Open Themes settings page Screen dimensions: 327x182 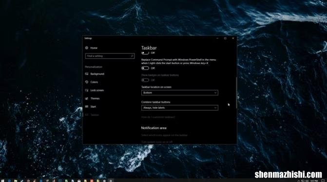(92, 99)
